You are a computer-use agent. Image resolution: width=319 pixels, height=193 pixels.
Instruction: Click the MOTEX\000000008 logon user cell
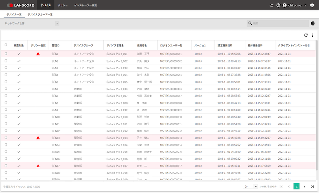coord(171,103)
